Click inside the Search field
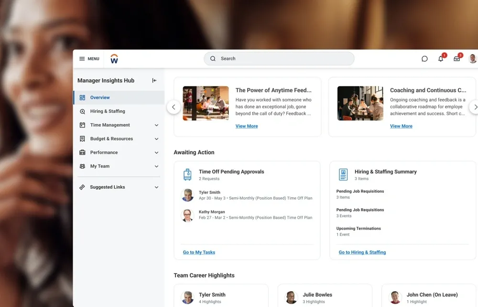This screenshot has height=307, width=478. tap(279, 58)
